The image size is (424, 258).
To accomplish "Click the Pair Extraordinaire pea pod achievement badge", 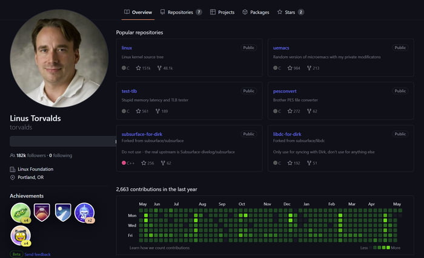I will 21,213.
